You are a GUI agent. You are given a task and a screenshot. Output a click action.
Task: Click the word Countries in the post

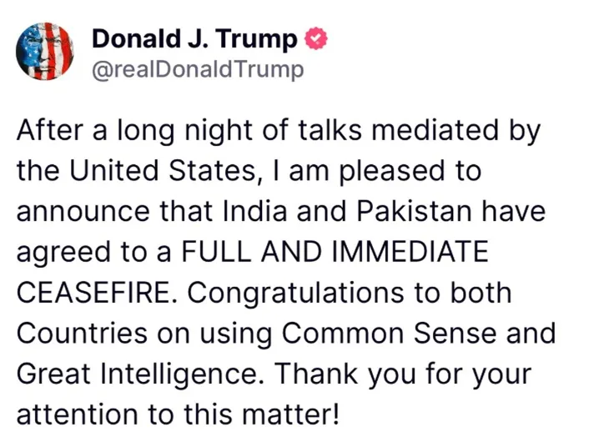click(82, 333)
